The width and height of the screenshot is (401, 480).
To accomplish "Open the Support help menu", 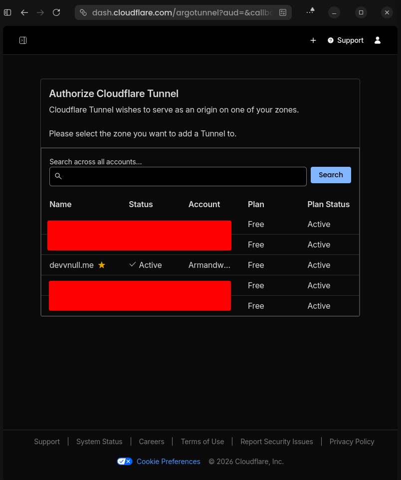I will 346,40.
